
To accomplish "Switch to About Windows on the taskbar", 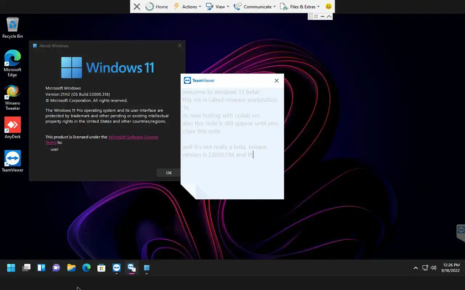I will [x=147, y=268].
